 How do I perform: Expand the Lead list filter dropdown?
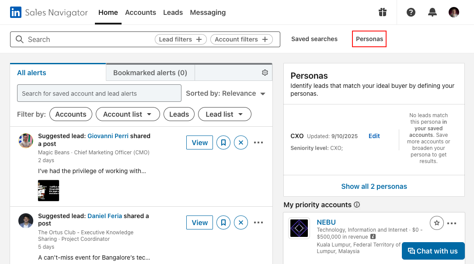click(x=224, y=114)
